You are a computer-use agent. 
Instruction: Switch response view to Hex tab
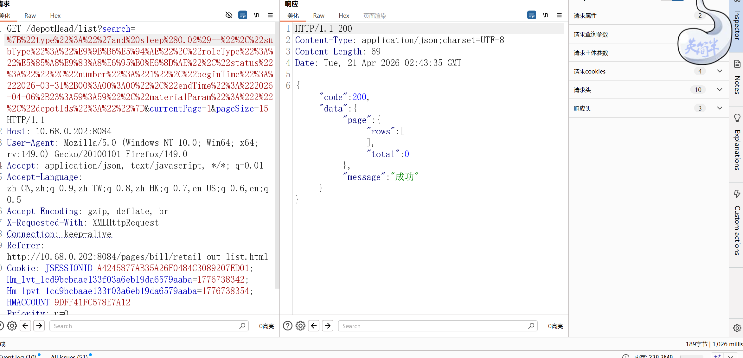tap(344, 16)
